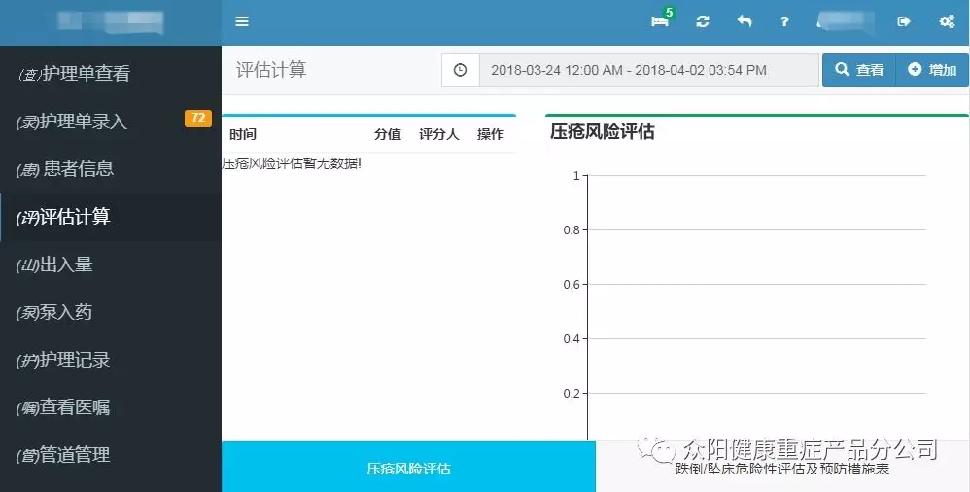The width and height of the screenshot is (970, 492).
Task: Switch to the 压疮风险评估 bottom tab
Action: 408,468
